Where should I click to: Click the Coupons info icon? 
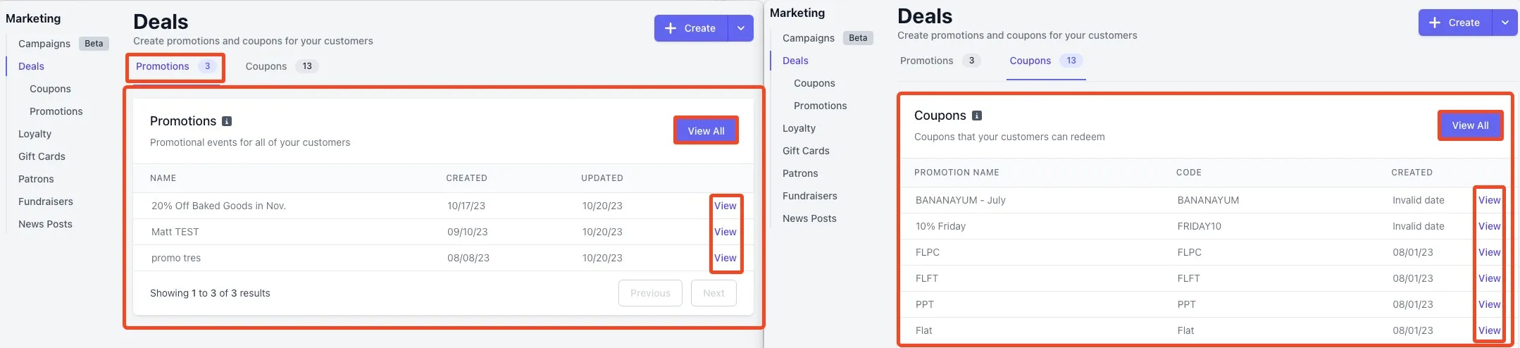(977, 116)
